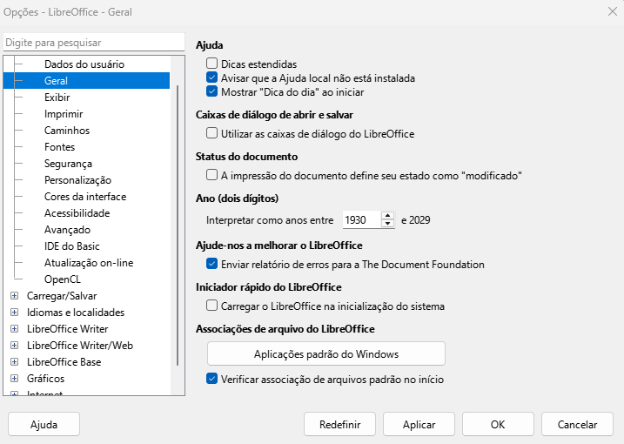Click the options tree vertical scrollbar
The height and width of the screenshot is (444, 624).
178,225
